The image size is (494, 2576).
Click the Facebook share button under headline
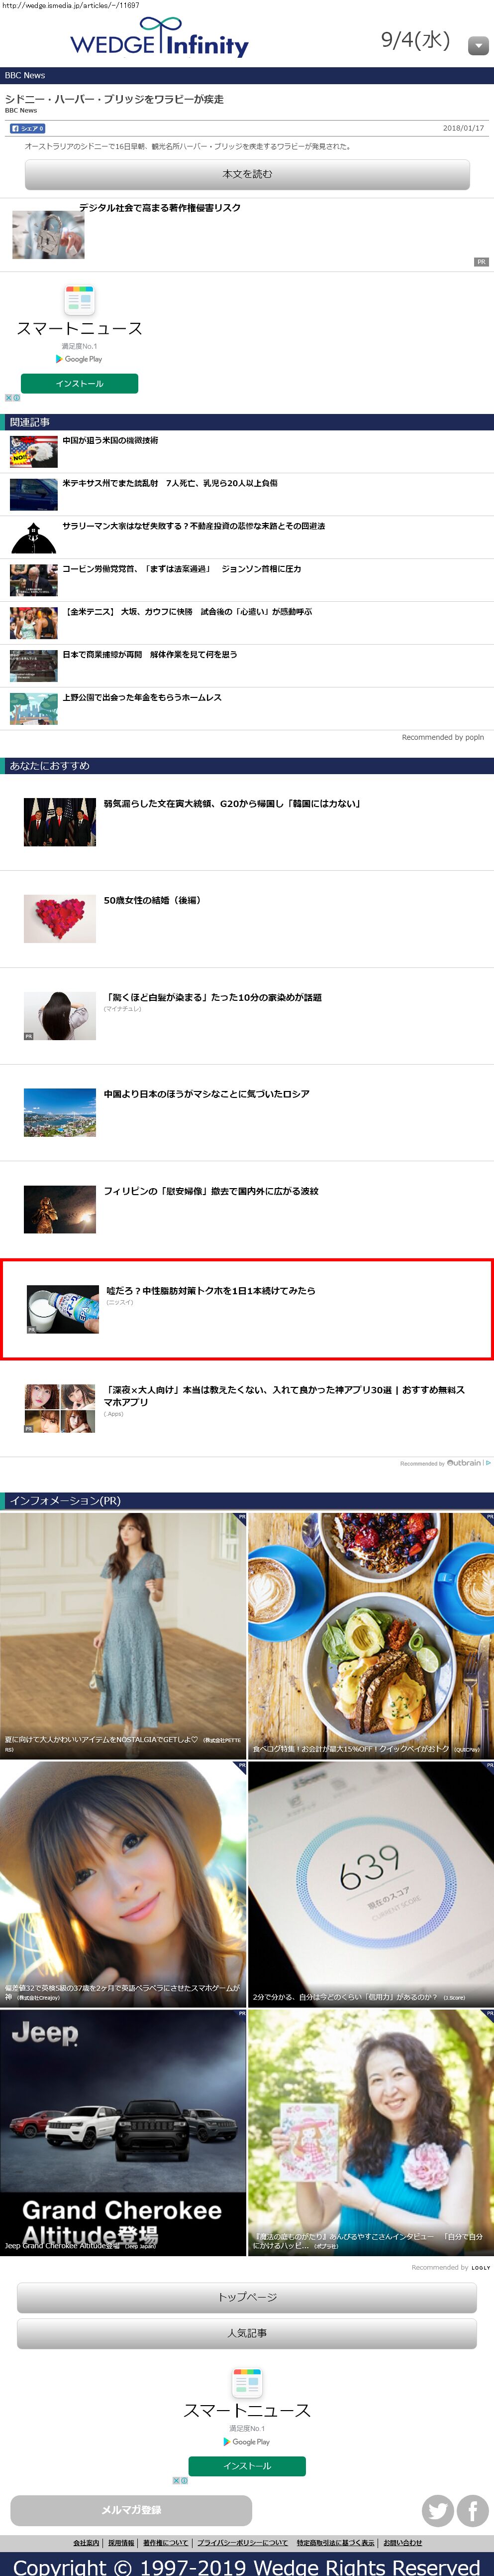tap(27, 128)
